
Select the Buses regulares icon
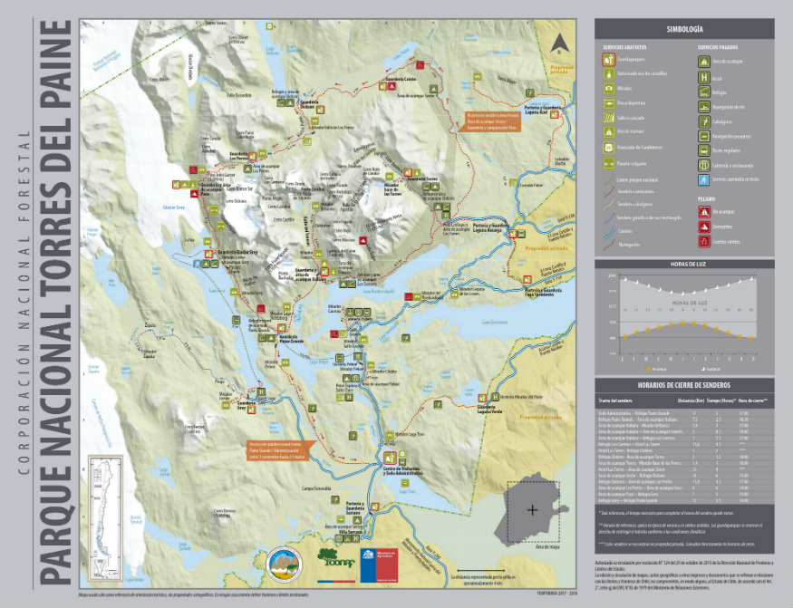click(x=703, y=150)
